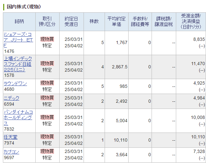
Task: Click the 平均約定単価 column header
Action: click(117, 22)
